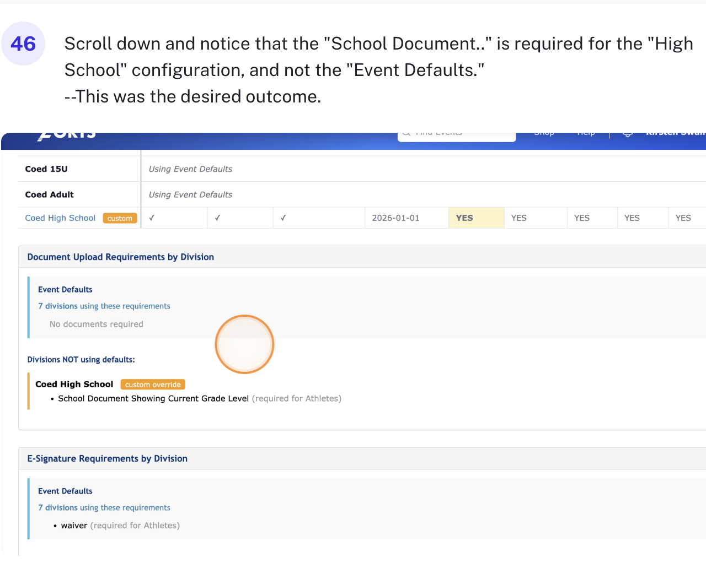Click second checkmark in Coed High School row
The image size is (706, 563).
click(x=217, y=218)
